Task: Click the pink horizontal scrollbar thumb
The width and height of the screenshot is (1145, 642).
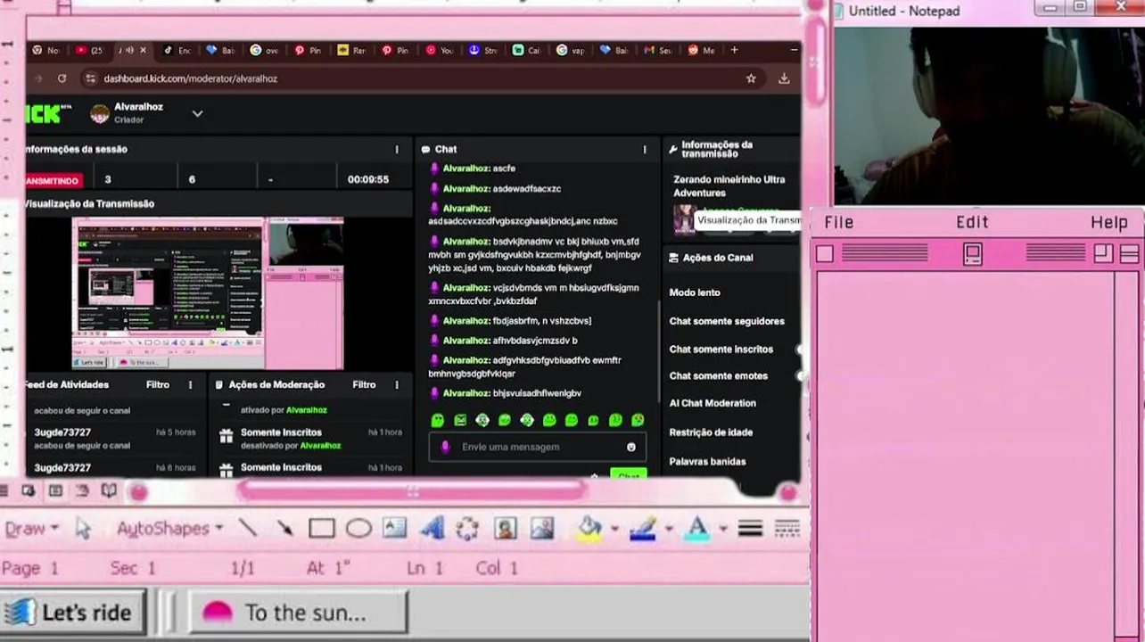Action: point(412,490)
